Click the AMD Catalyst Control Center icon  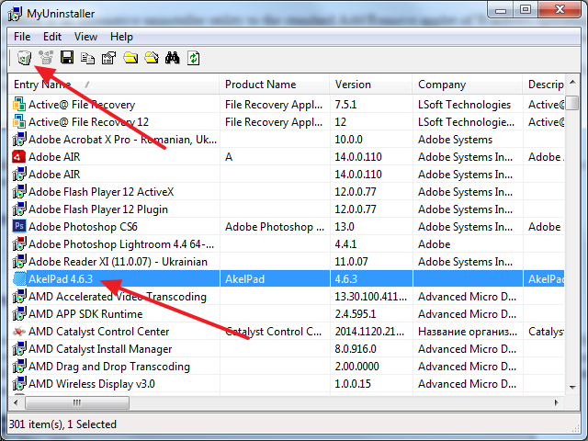click(18, 332)
